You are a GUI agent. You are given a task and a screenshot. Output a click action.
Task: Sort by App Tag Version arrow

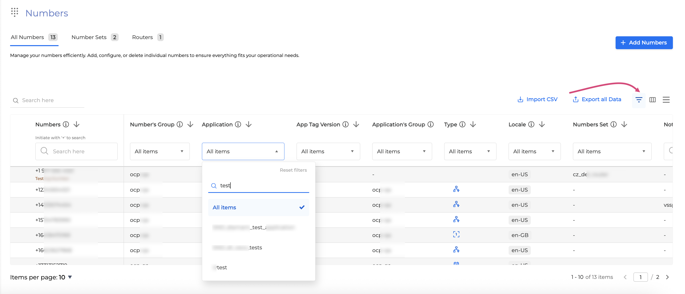[356, 124]
